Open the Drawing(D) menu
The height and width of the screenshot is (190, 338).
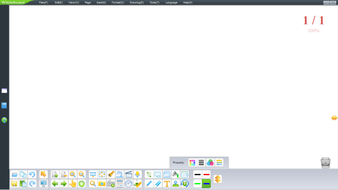point(137,3)
